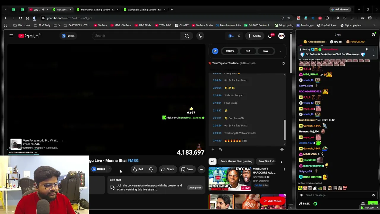Add a new time tag with plus icon
The height and width of the screenshot is (214, 380).
point(213,150)
